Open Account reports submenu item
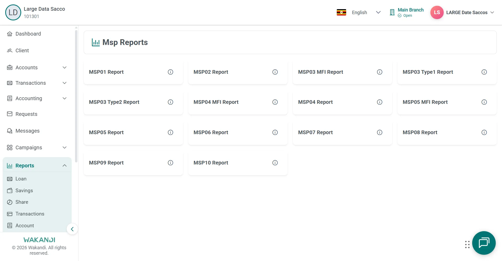The height and width of the screenshot is (261, 502). coord(37,226)
